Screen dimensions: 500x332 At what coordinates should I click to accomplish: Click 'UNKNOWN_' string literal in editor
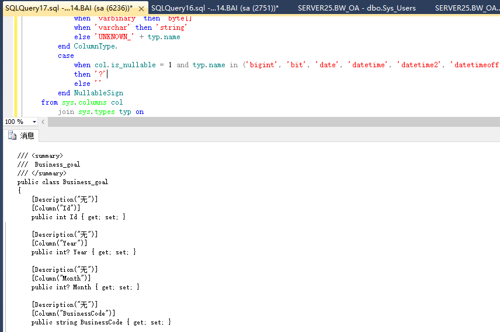(114, 37)
